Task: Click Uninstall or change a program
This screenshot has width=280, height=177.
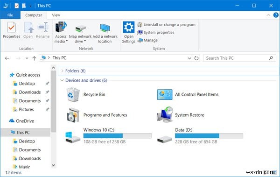Action: (167, 25)
